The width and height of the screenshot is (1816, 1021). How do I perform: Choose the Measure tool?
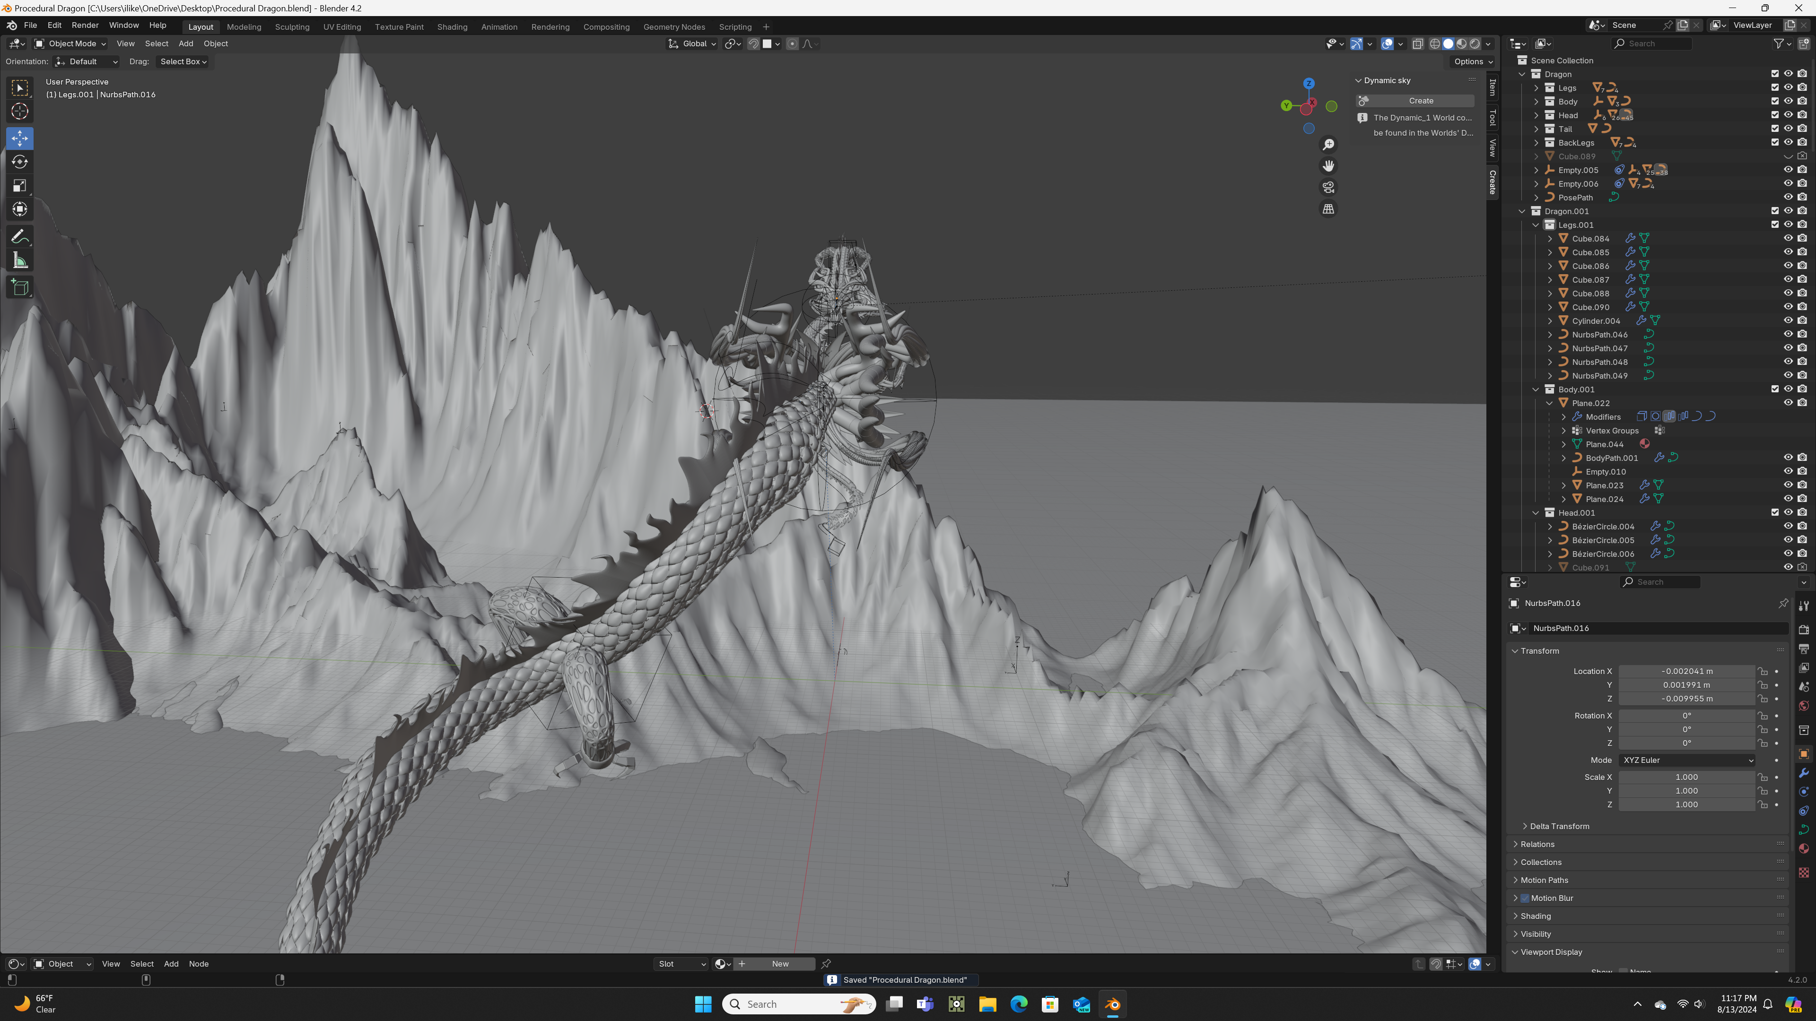(20, 261)
